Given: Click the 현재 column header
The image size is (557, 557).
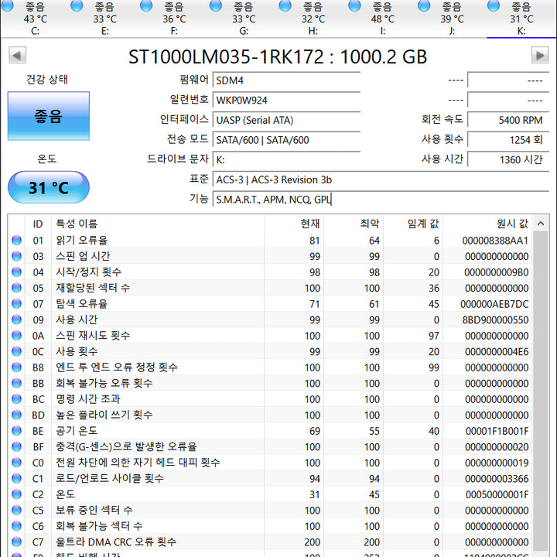Looking at the screenshot, I should point(294,224).
